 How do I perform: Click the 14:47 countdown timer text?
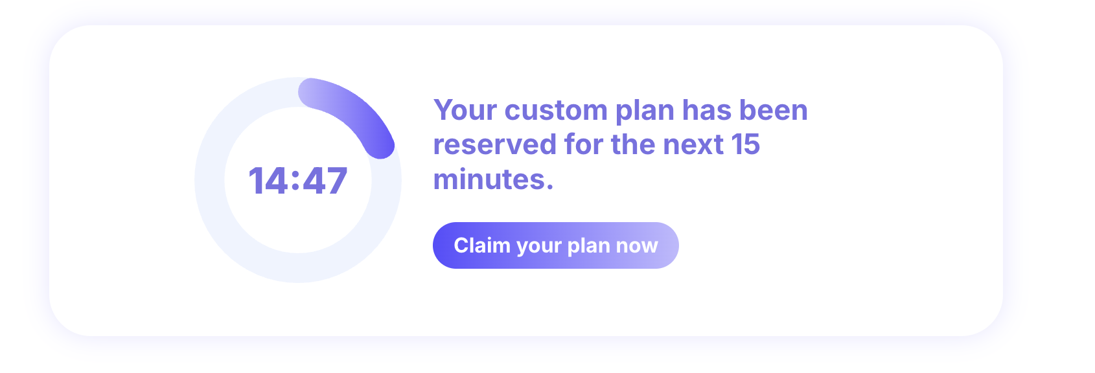click(297, 181)
